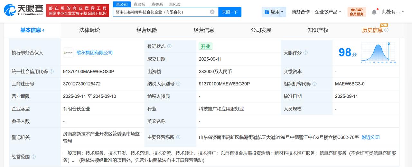Click the 成立日期 value 2025-09-11
Screen dimensions: 412x167
tap(210, 59)
